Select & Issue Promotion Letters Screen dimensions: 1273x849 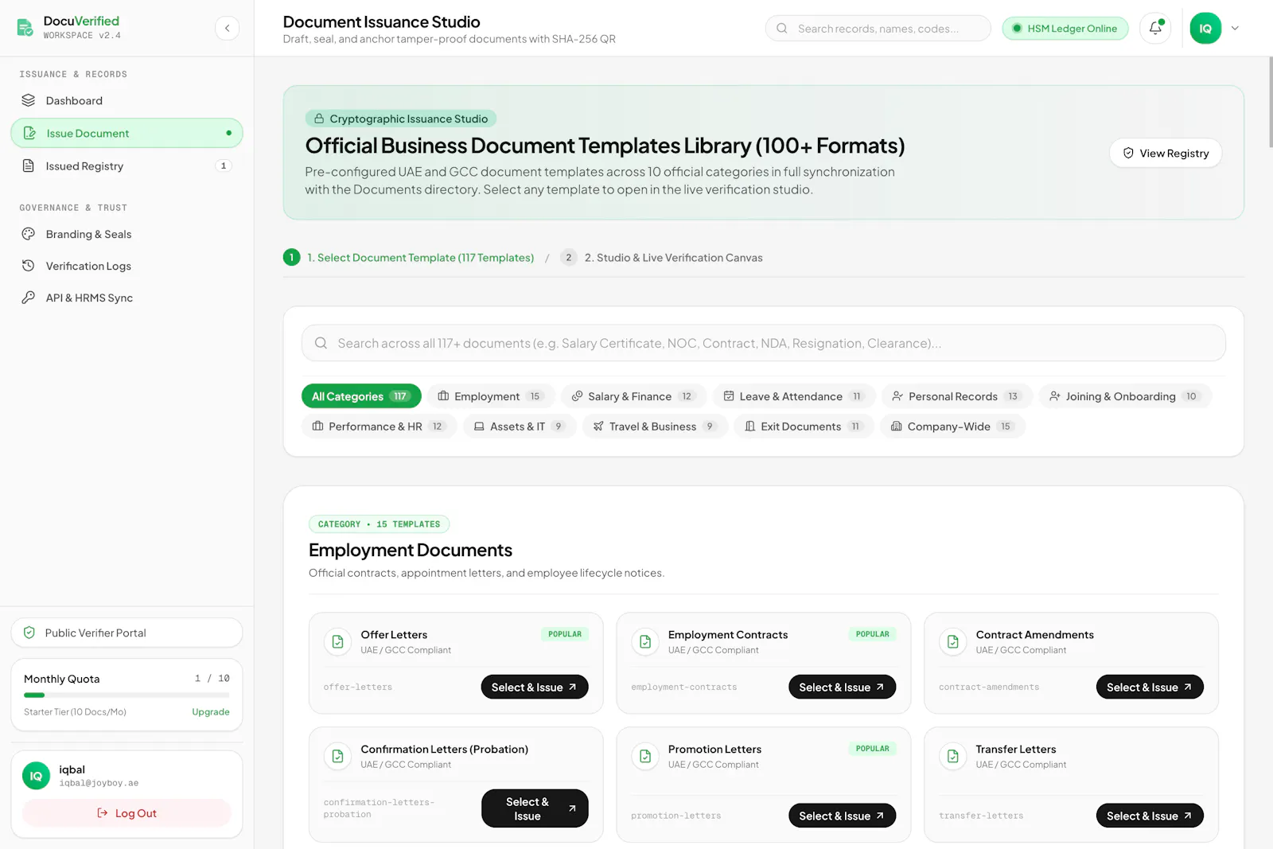point(842,816)
